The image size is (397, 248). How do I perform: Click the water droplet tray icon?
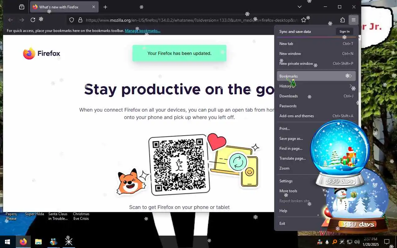[x=327, y=242]
